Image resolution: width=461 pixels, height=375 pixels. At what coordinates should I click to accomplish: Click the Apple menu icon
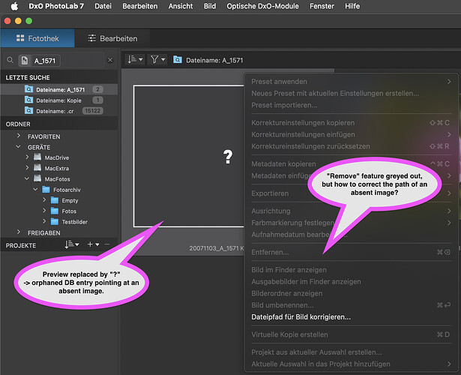point(13,6)
